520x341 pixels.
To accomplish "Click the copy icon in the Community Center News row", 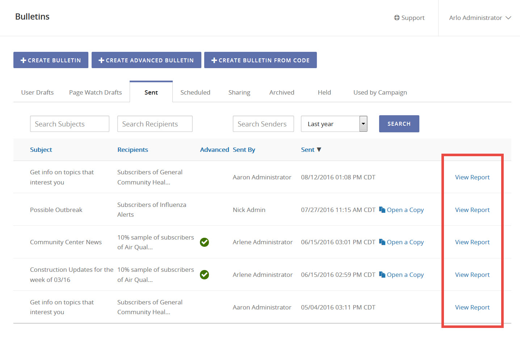I will coord(382,242).
